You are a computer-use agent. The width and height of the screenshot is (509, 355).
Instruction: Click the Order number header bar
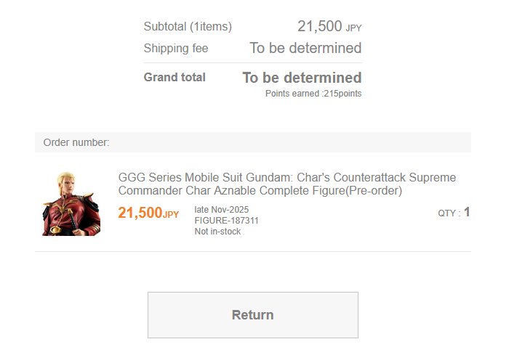point(253,142)
